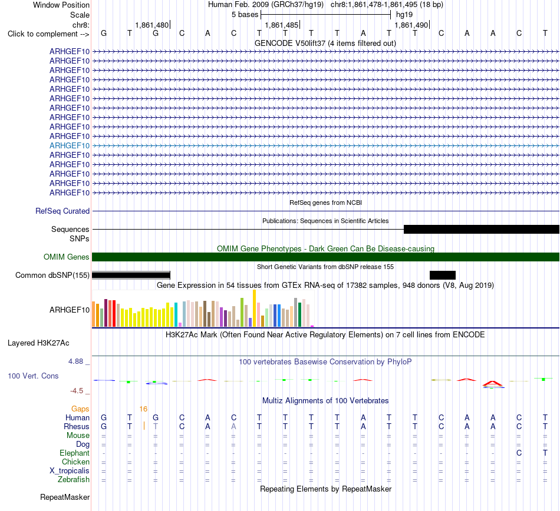The width and height of the screenshot is (560, 511).
Task: Open '100 vertebrates Basewise Conservation by PhyloP' title
Action: [325, 361]
